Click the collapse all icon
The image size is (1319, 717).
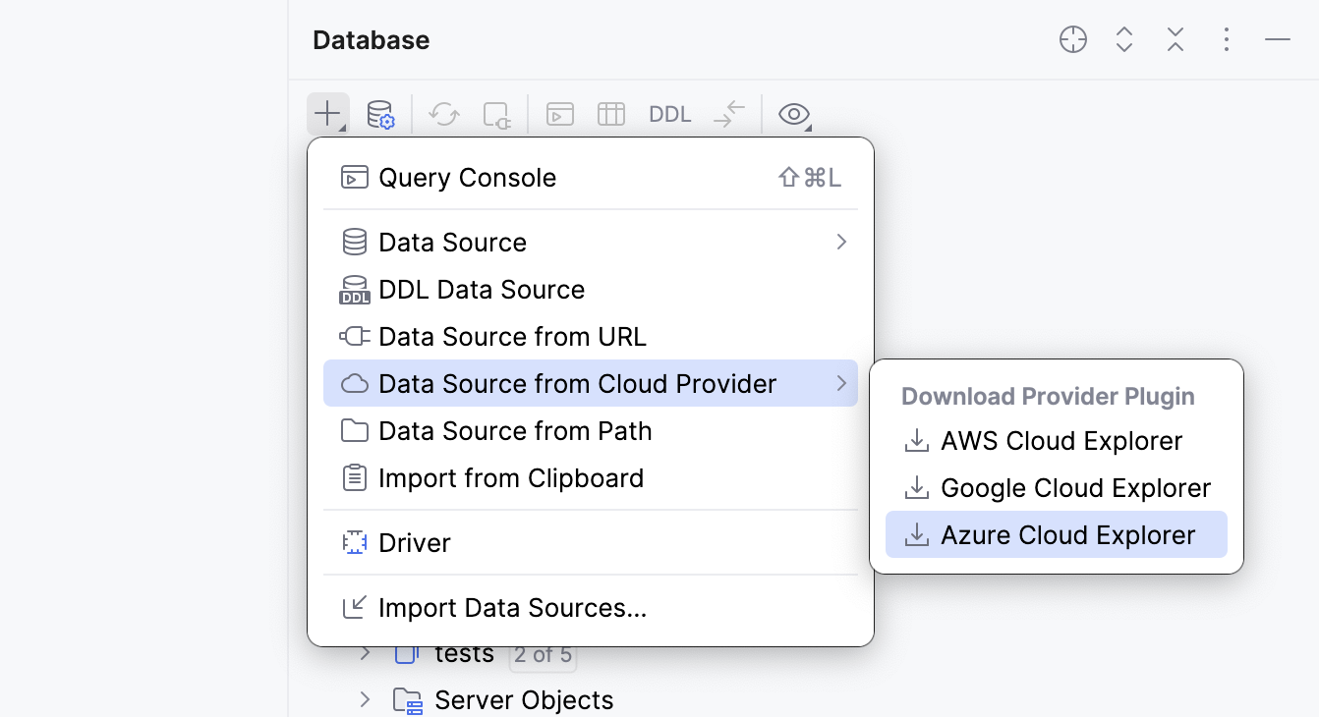(1175, 39)
